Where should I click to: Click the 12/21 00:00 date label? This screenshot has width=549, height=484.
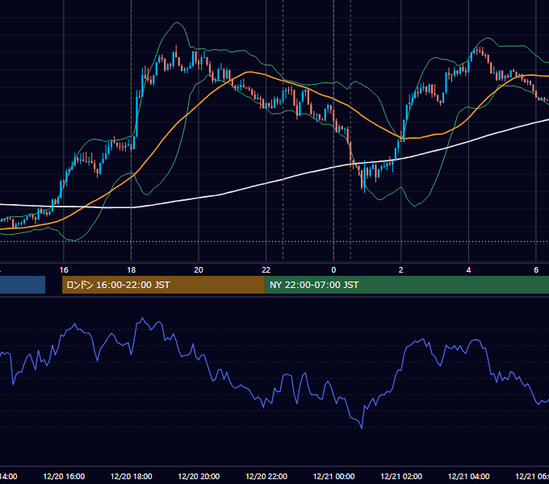click(333, 476)
